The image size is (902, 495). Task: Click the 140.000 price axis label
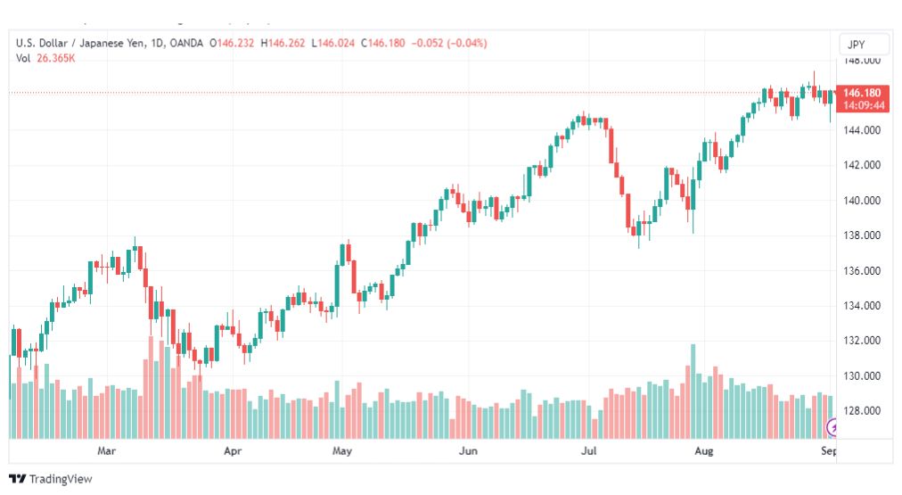click(863, 200)
